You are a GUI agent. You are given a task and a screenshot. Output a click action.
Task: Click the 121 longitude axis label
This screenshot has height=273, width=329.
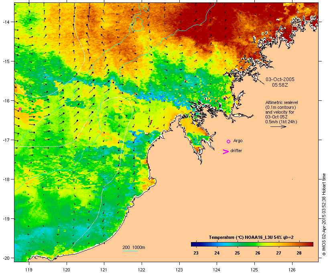[104, 270]
